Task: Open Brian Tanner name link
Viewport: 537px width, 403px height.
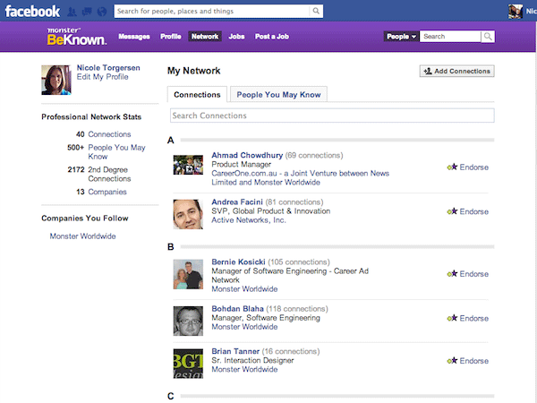Action: pos(235,351)
